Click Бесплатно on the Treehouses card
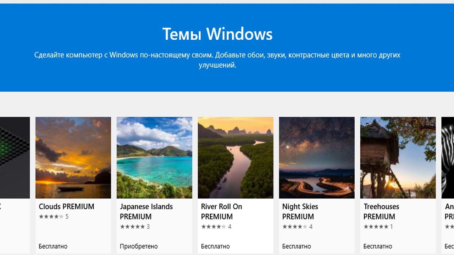 [378, 246]
